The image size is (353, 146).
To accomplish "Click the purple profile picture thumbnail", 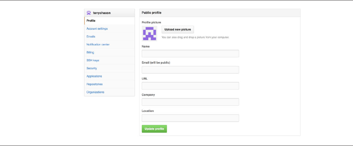I will (150, 34).
